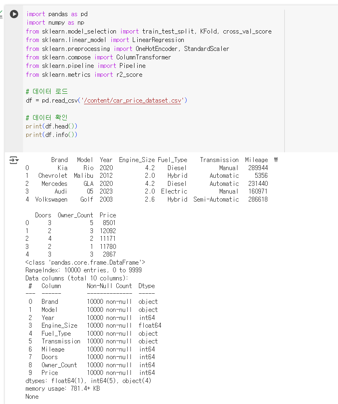Click the mileage value 5356
This screenshot has height=404, width=338.
coord(261,176)
